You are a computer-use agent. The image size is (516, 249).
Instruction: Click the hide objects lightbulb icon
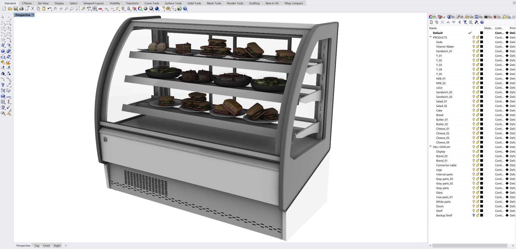pyautogui.click(x=123, y=9)
